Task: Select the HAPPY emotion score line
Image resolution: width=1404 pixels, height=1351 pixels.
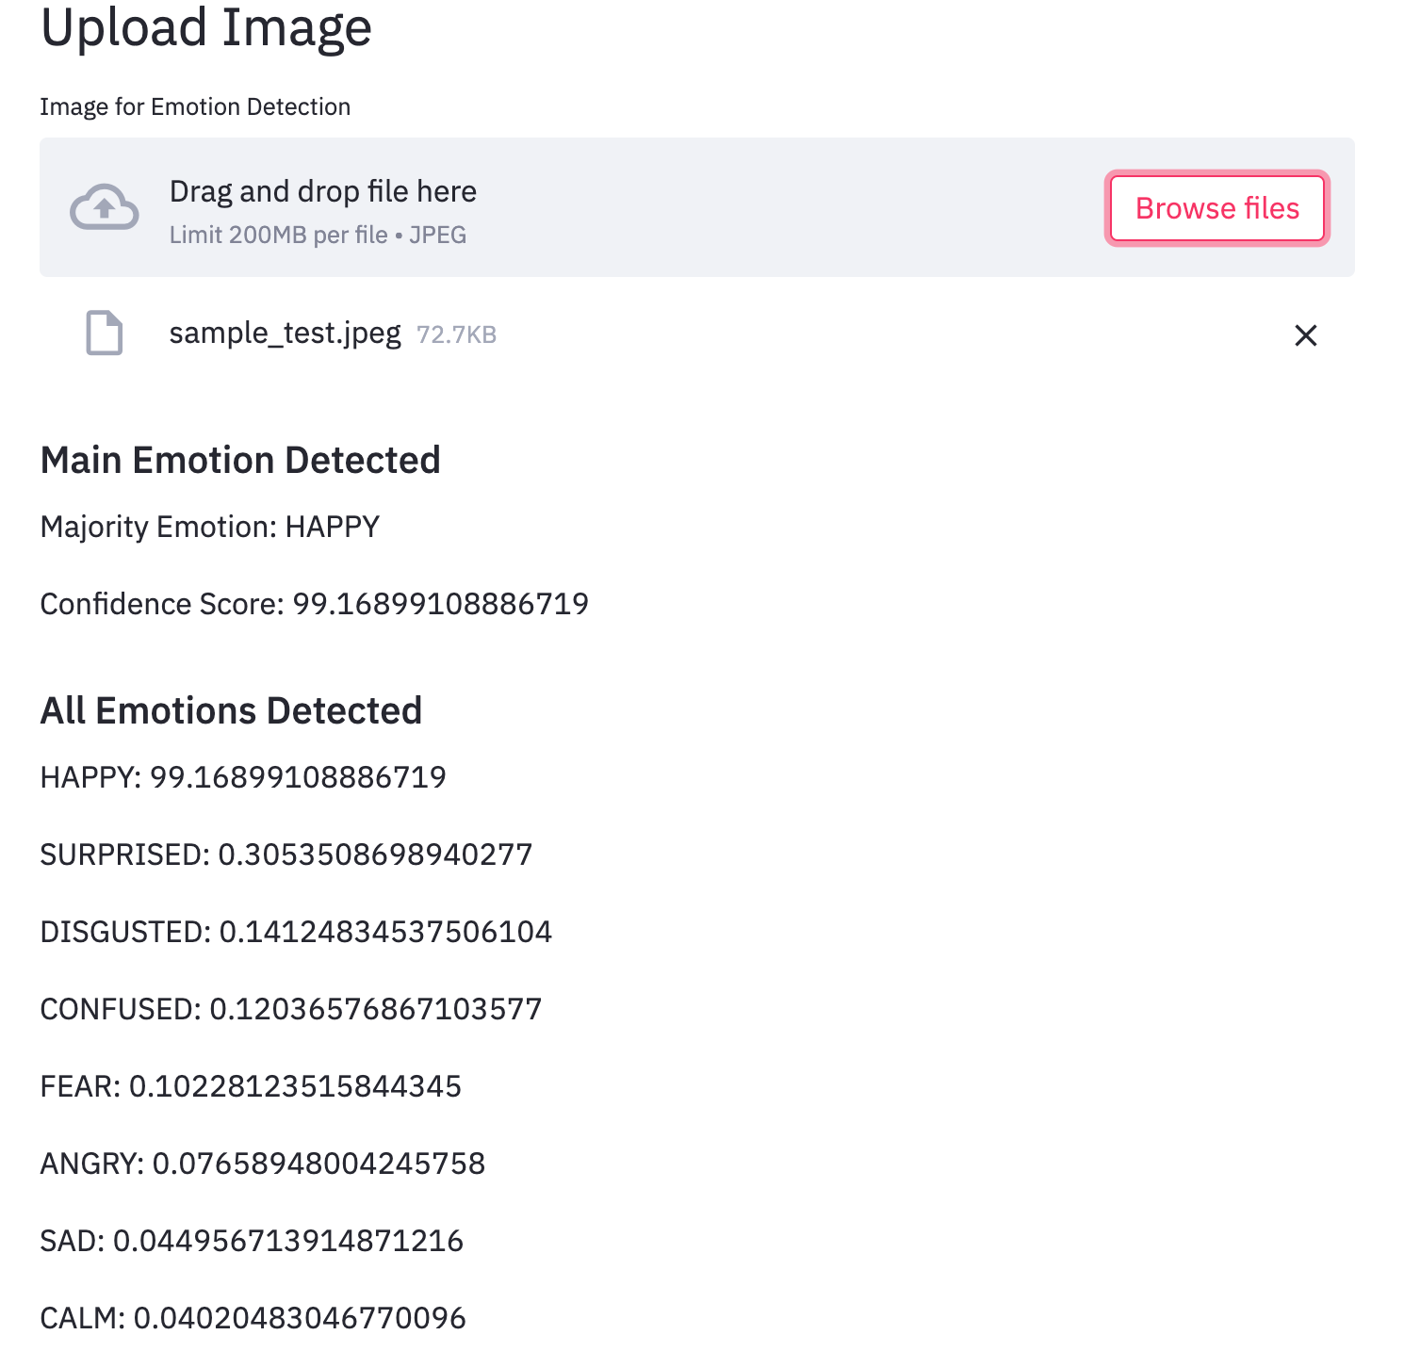Action: tap(242, 777)
